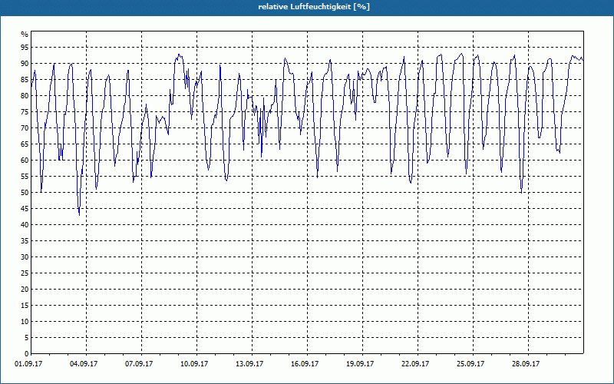Select the 28.09.17 date label
The width and height of the screenshot is (614, 384).
[526, 364]
